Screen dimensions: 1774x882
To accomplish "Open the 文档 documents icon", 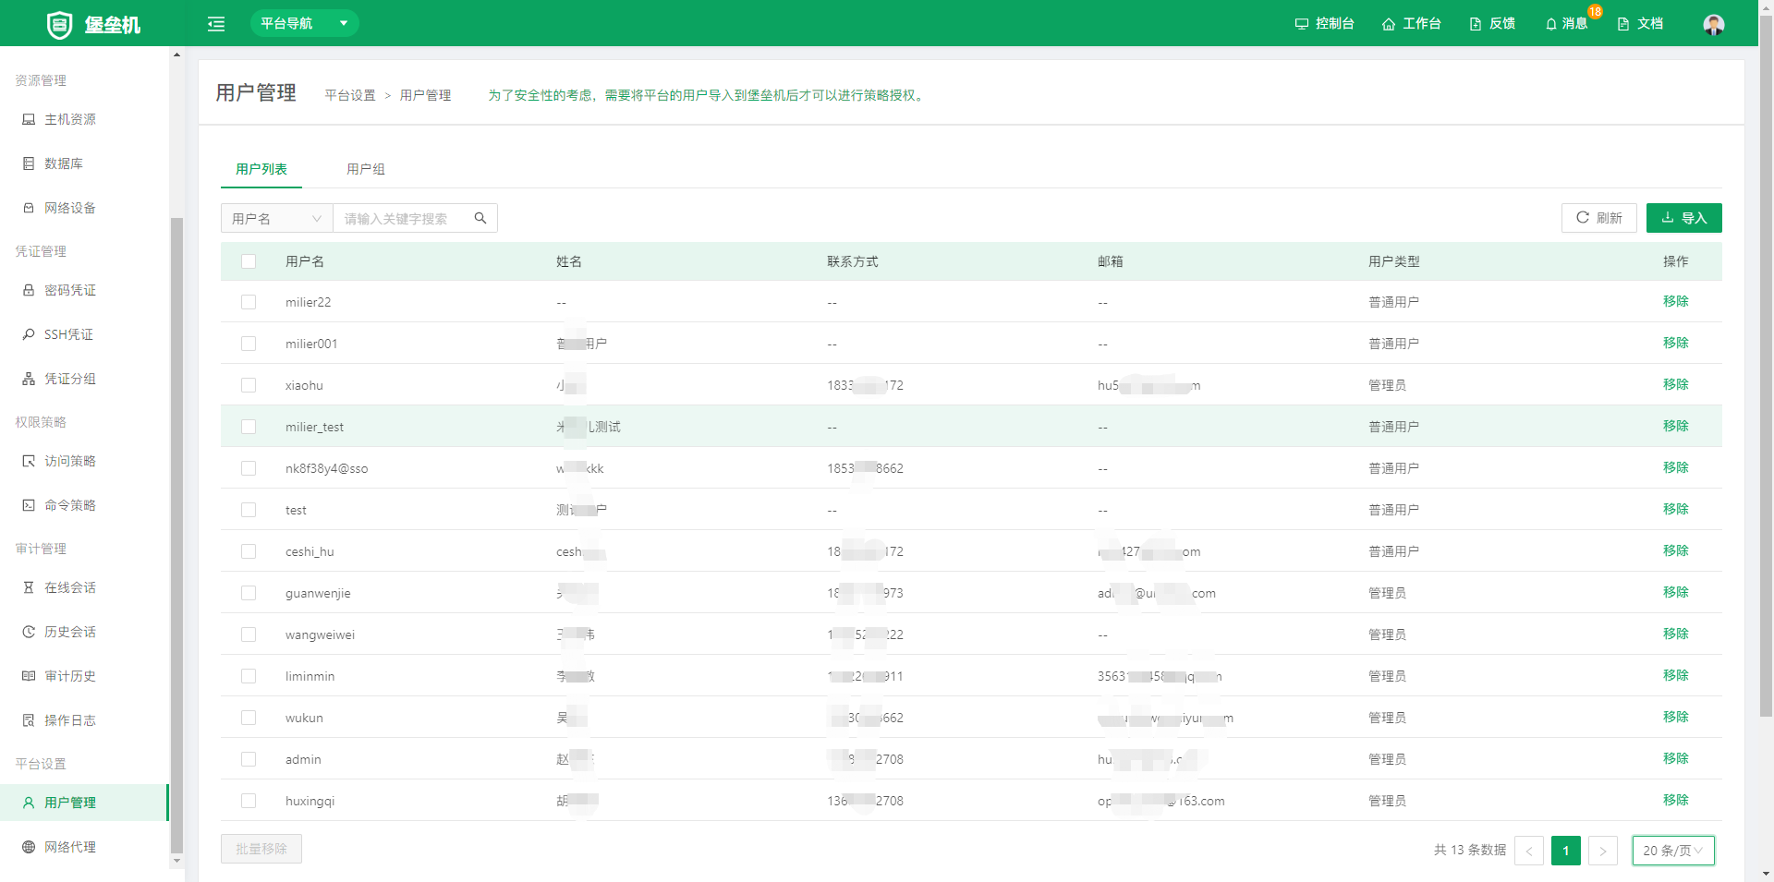I will (x=1623, y=24).
